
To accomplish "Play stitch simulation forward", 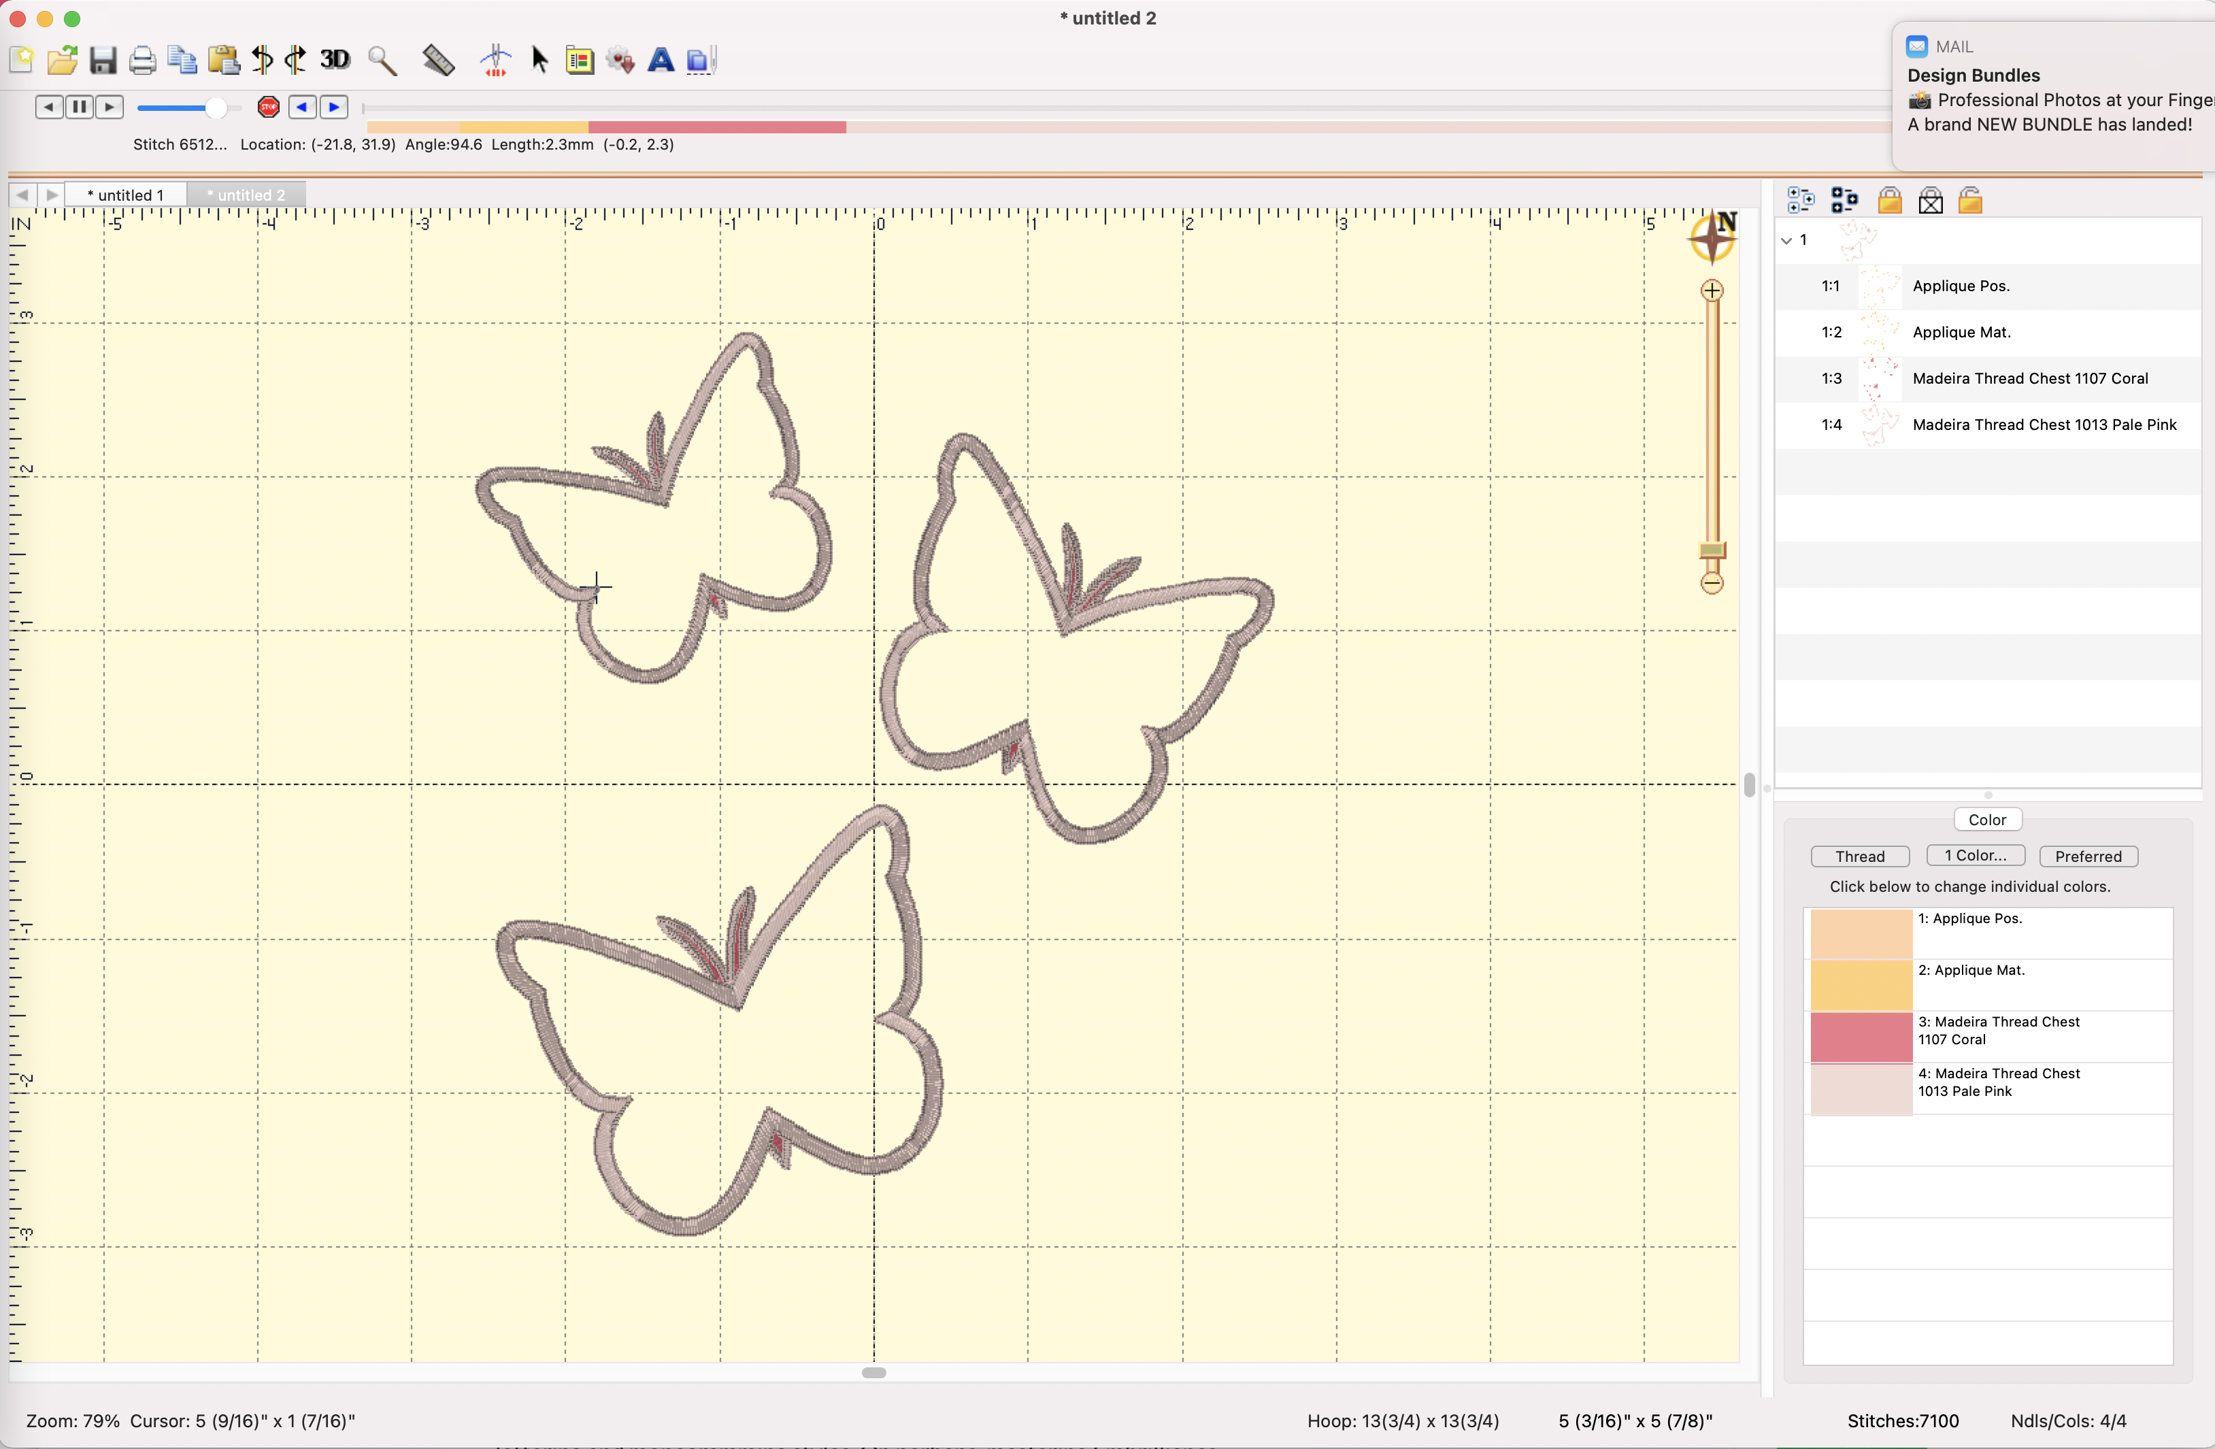I will pyautogui.click(x=110, y=107).
